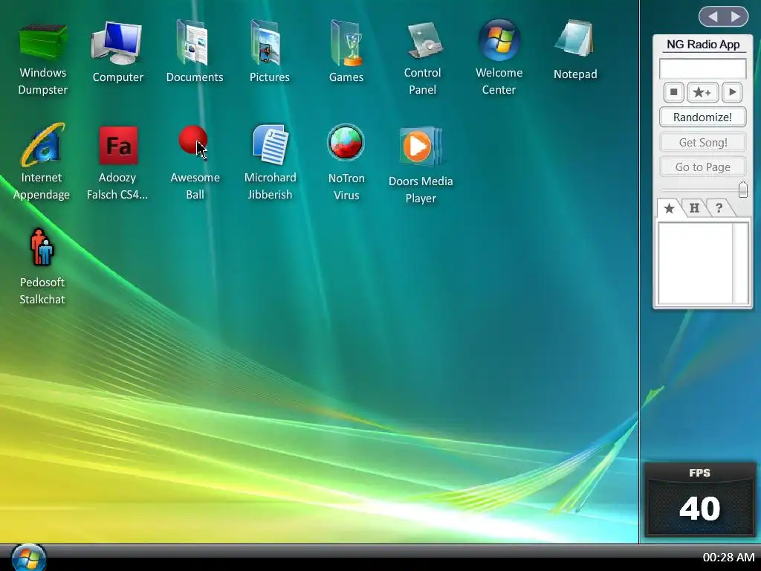Play the song in NG Radio App
This screenshot has height=571, width=761.
[x=732, y=91]
